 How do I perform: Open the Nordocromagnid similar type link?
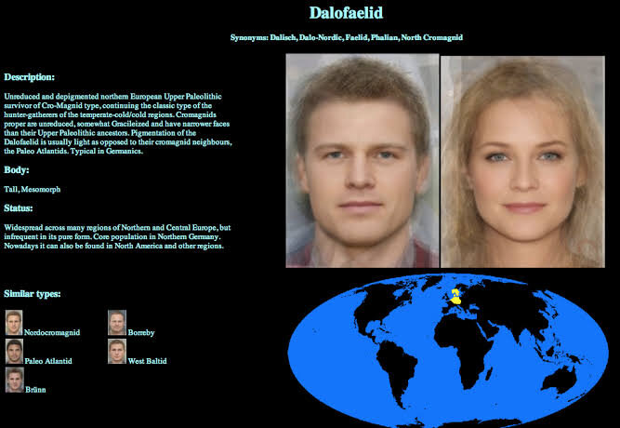coord(52,332)
